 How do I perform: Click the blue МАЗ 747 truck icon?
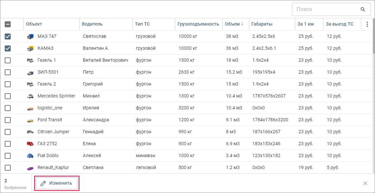tap(29, 37)
